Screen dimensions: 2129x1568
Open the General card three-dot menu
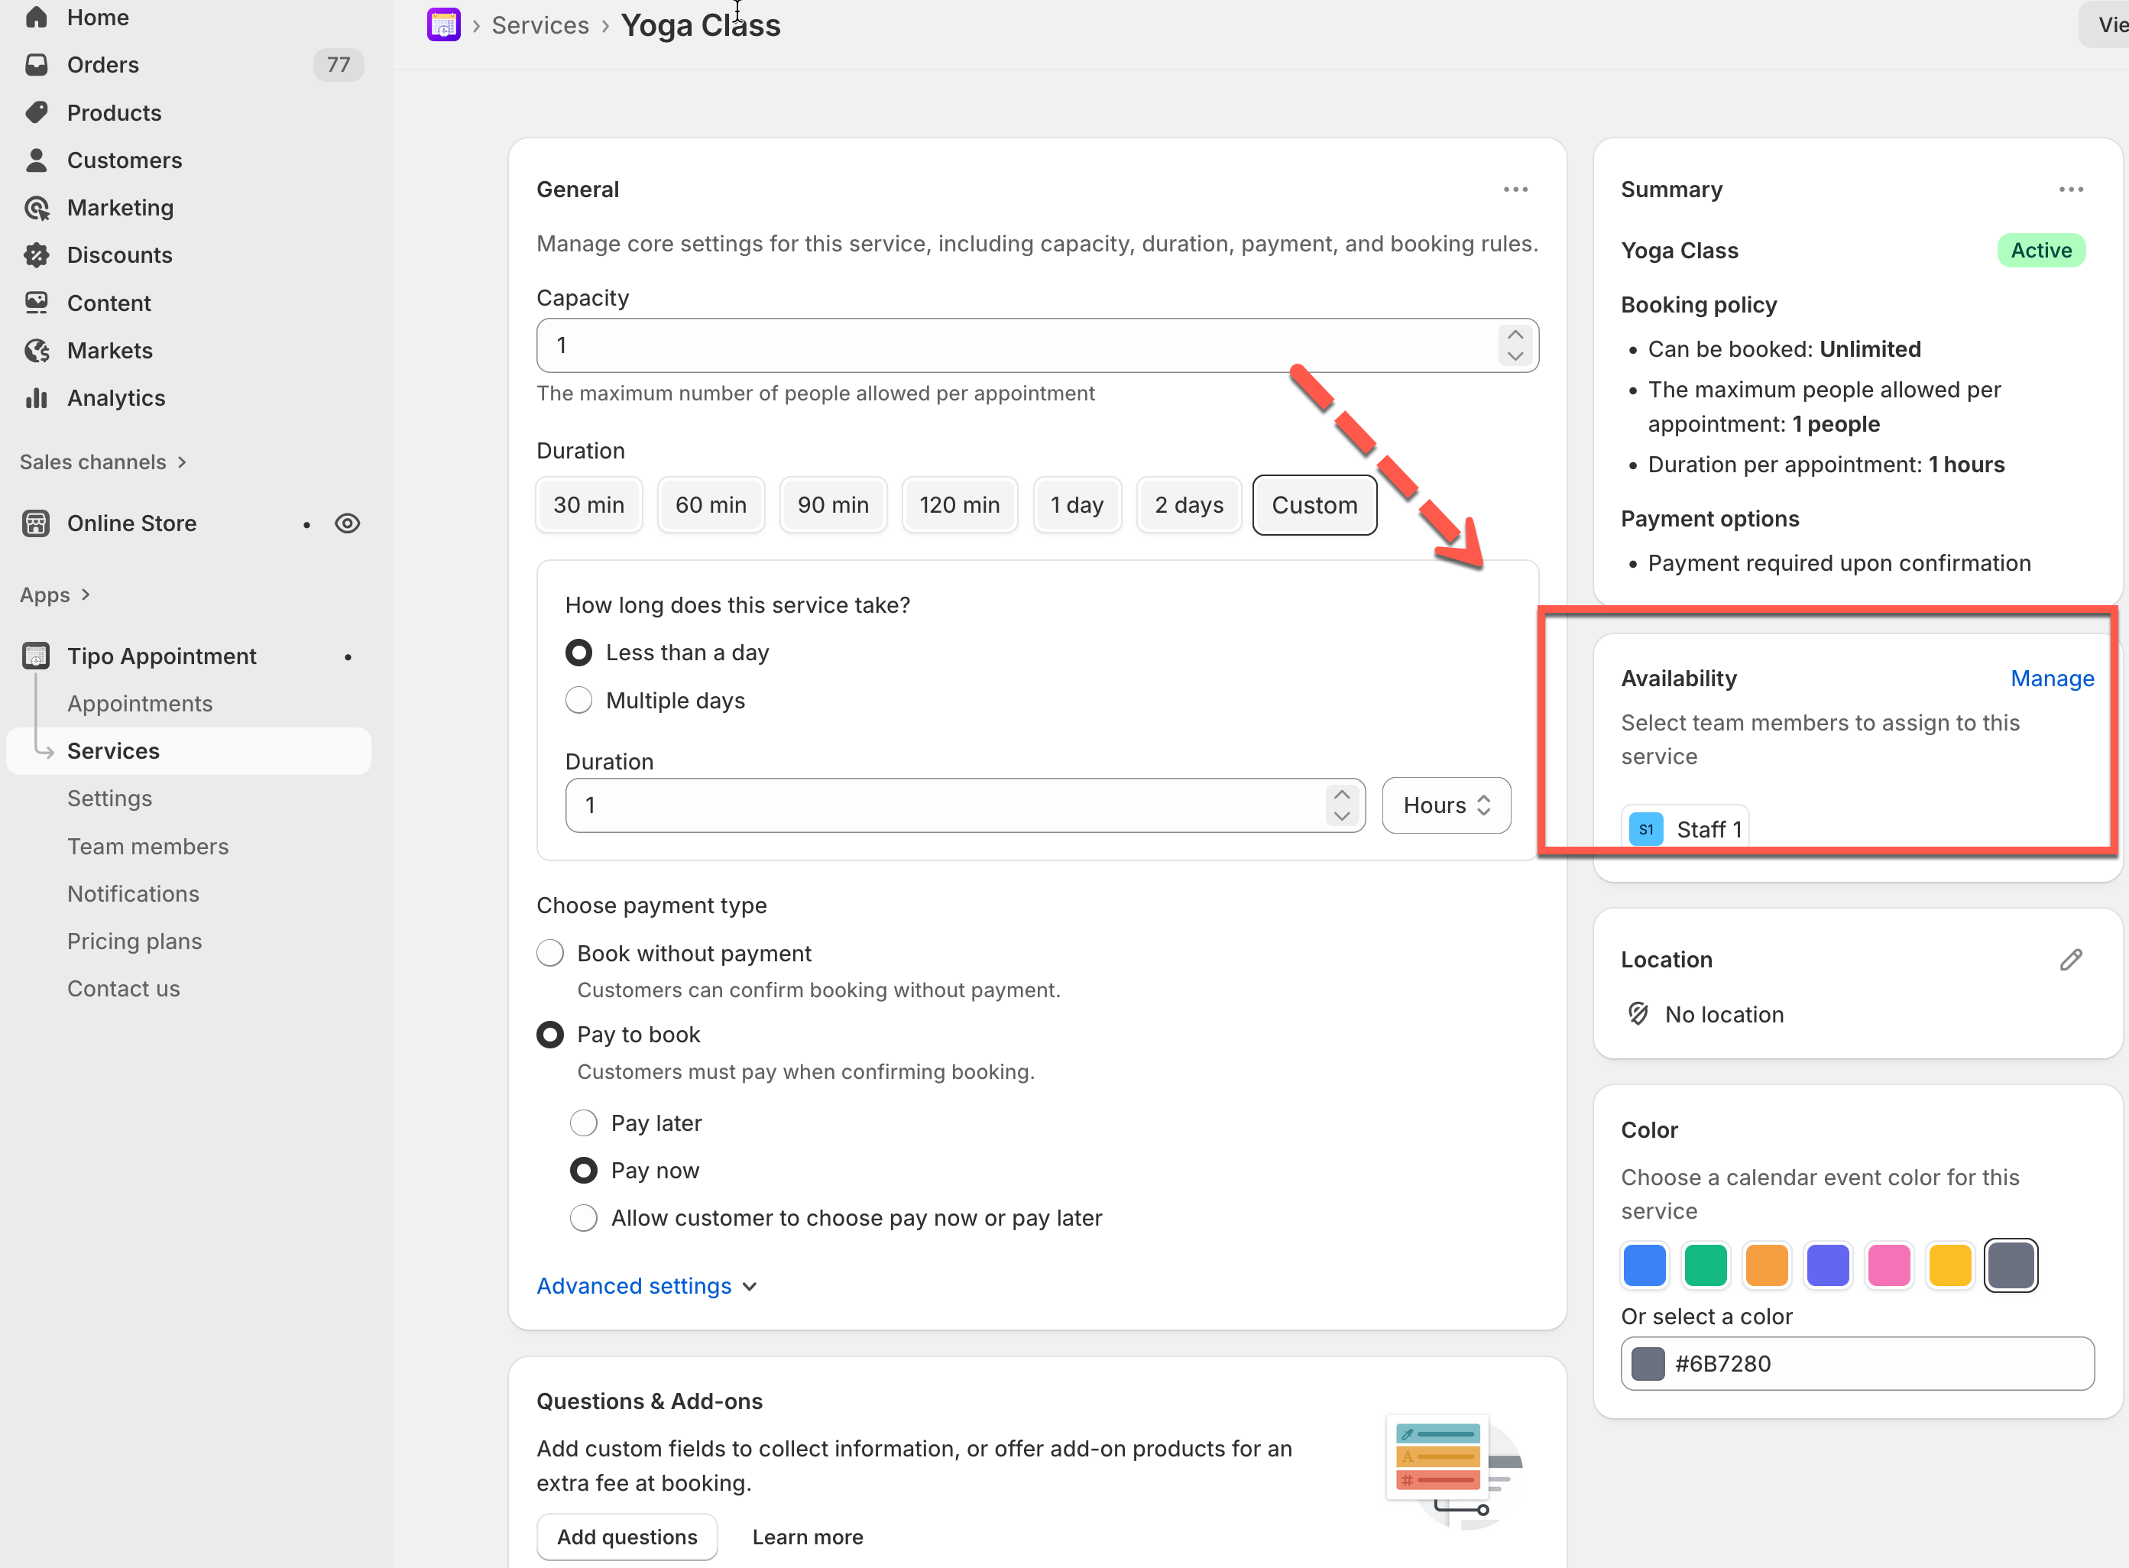[x=1515, y=189]
